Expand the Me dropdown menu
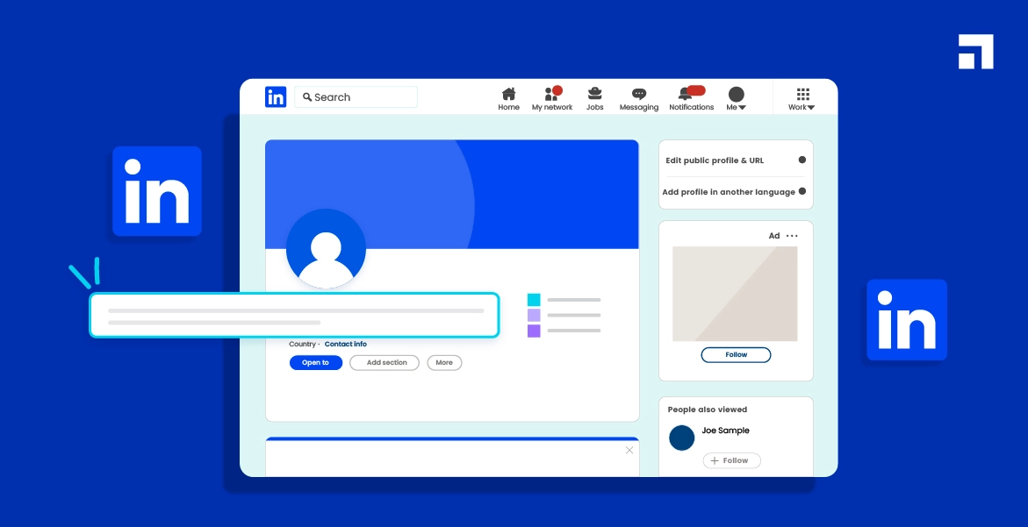 tap(737, 99)
